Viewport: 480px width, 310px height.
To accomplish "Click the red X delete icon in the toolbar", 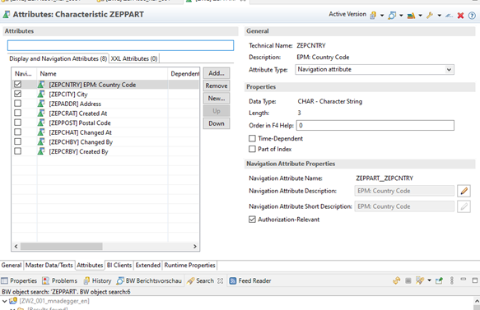I will [x=460, y=16].
